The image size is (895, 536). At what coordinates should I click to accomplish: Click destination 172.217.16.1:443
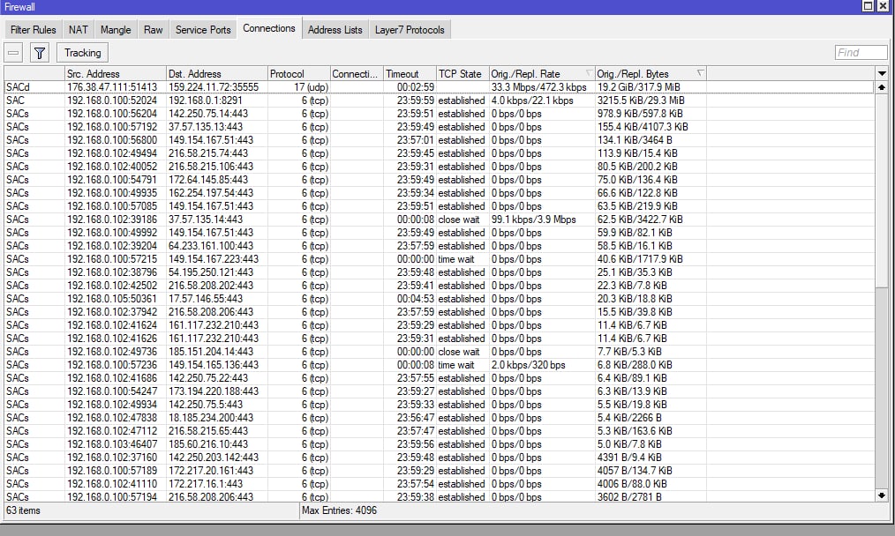(x=205, y=483)
